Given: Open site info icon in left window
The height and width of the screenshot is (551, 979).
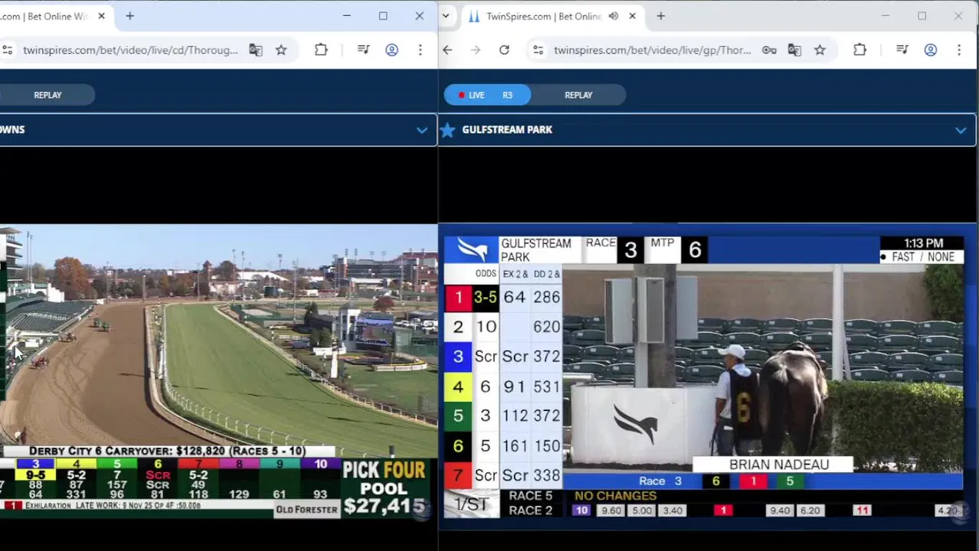Looking at the screenshot, I should [7, 50].
